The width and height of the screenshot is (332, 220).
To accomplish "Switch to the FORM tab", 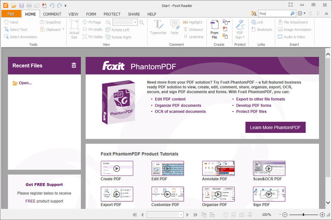I will [x=91, y=14].
